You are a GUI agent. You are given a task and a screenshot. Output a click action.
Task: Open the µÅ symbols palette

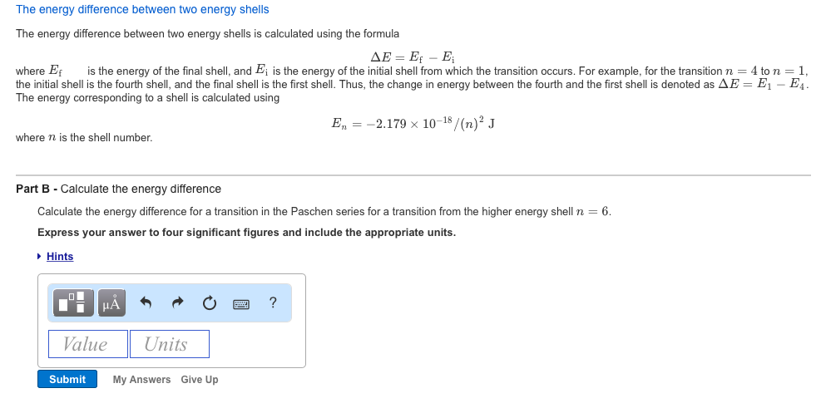pyautogui.click(x=111, y=302)
